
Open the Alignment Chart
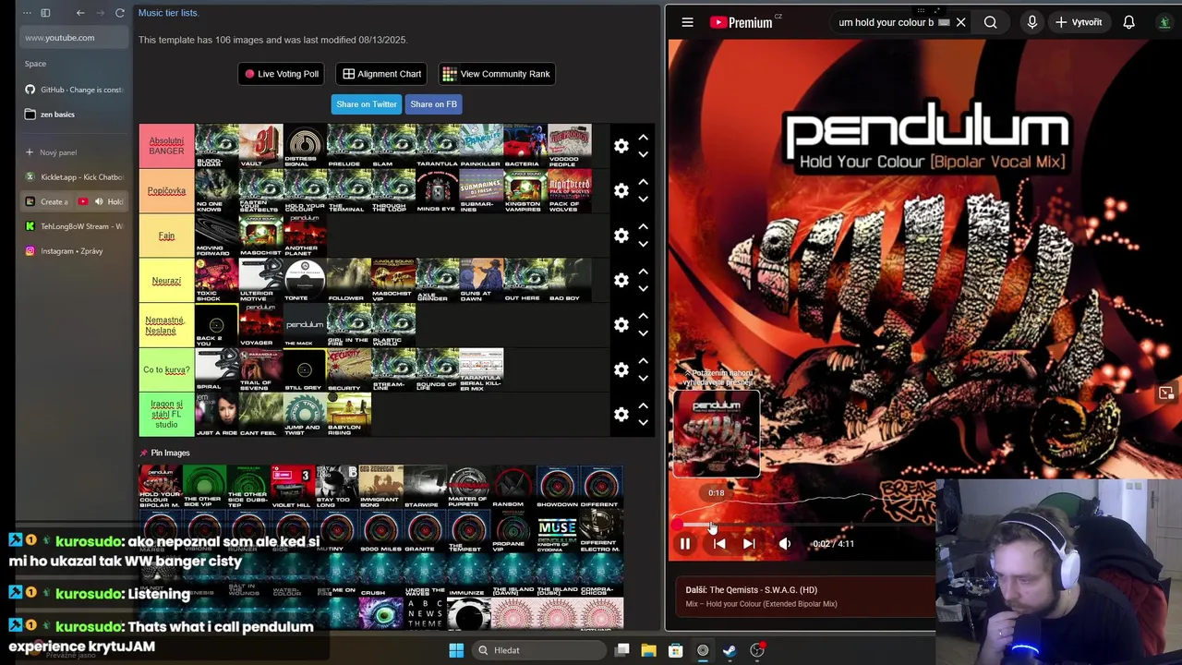tap(382, 74)
